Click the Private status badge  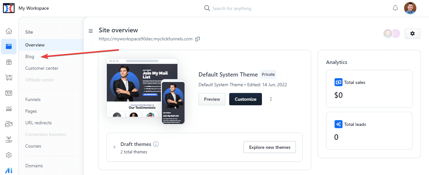coord(268,74)
